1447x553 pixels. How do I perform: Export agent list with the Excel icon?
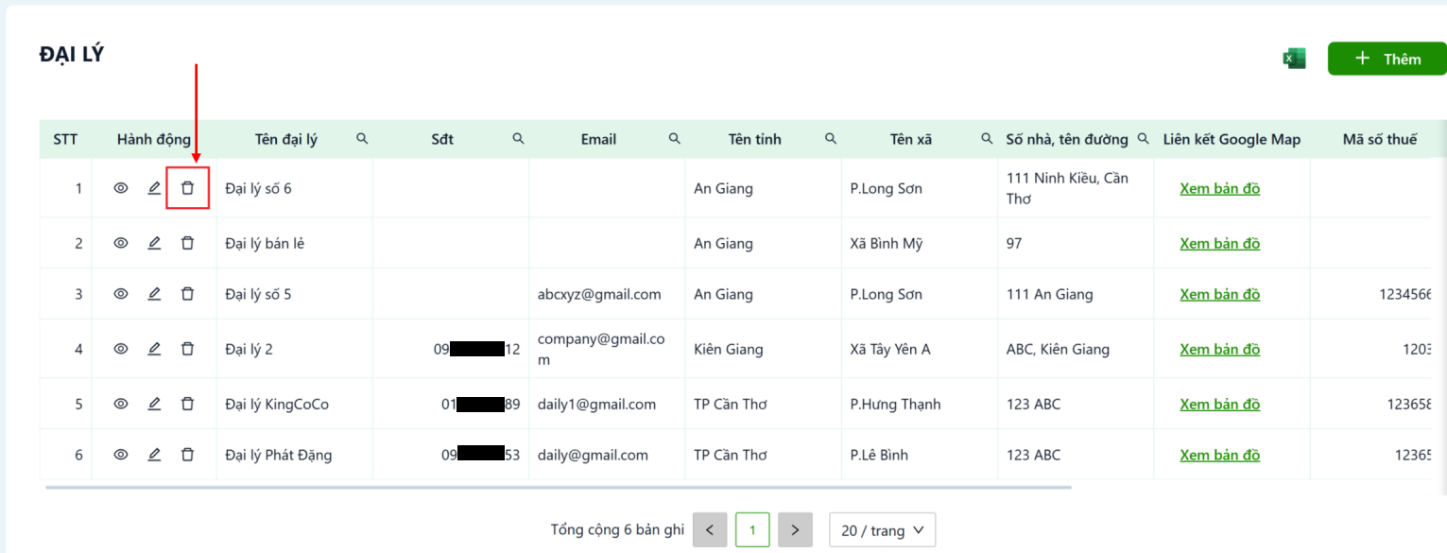[1294, 59]
